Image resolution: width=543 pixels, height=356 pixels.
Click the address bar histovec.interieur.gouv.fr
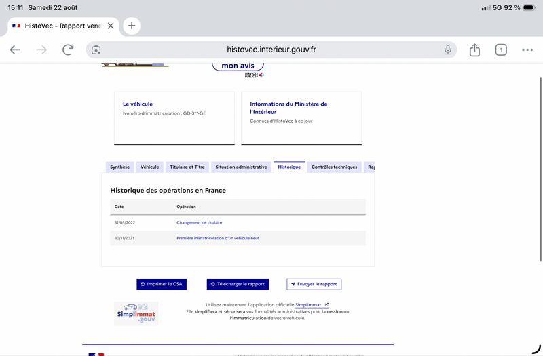click(x=271, y=50)
